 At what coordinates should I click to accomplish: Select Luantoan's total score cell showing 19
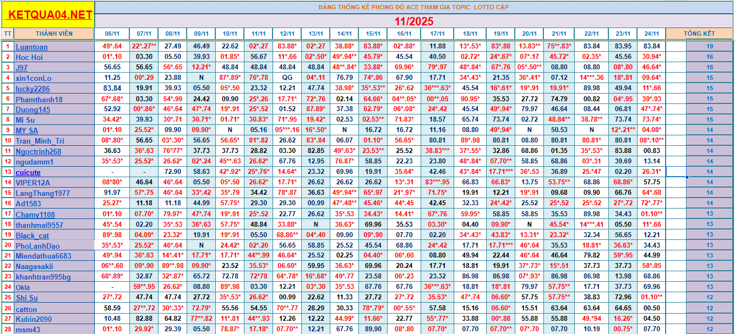709,47
